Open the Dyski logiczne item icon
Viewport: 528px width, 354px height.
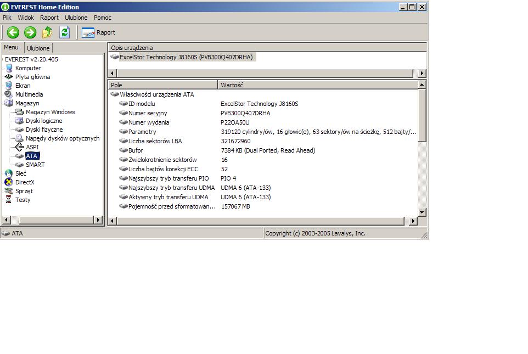tap(19, 121)
